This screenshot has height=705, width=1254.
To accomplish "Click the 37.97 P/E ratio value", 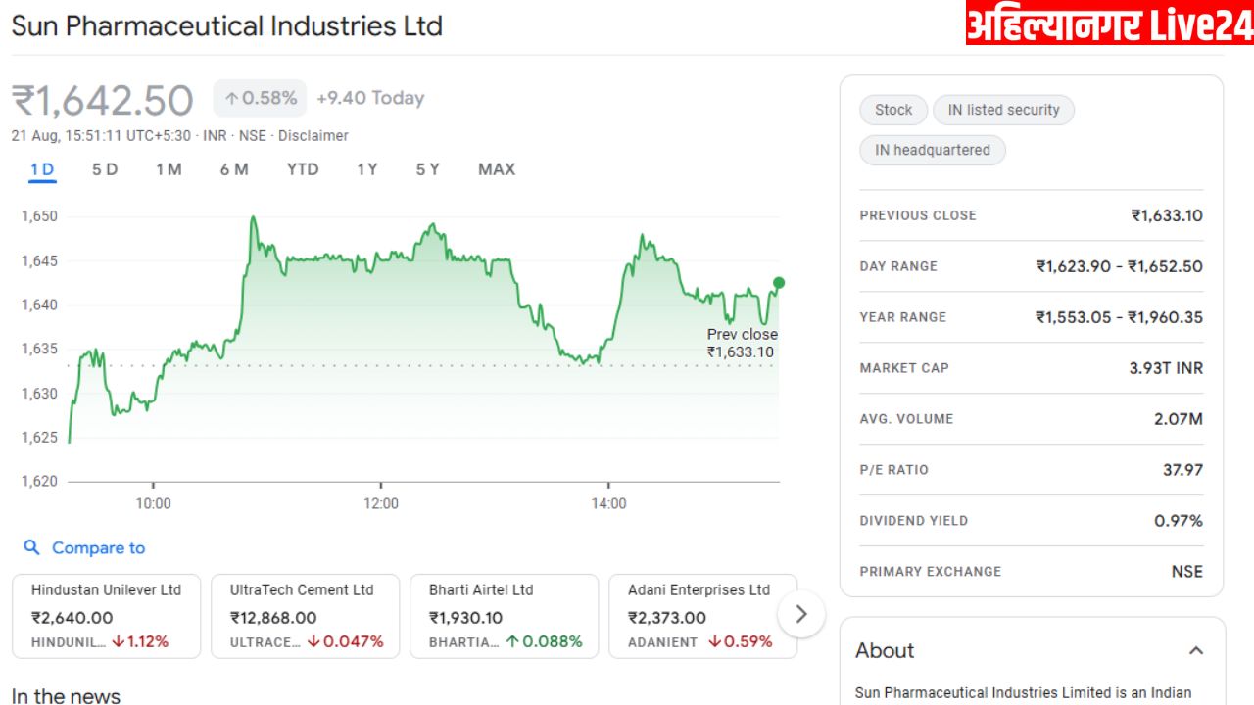I will click(x=1182, y=470).
